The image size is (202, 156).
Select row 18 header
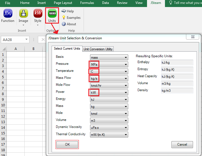3,150
